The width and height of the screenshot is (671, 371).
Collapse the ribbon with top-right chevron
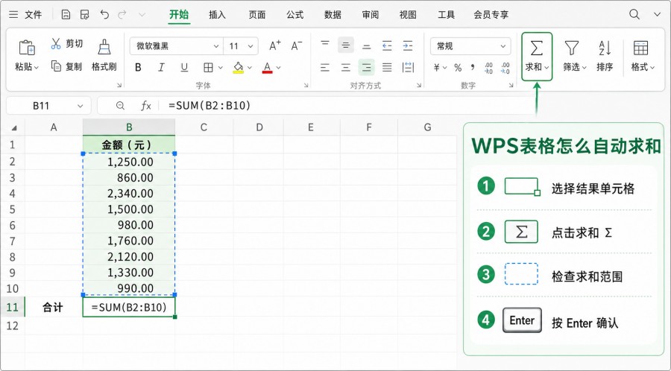pos(658,15)
